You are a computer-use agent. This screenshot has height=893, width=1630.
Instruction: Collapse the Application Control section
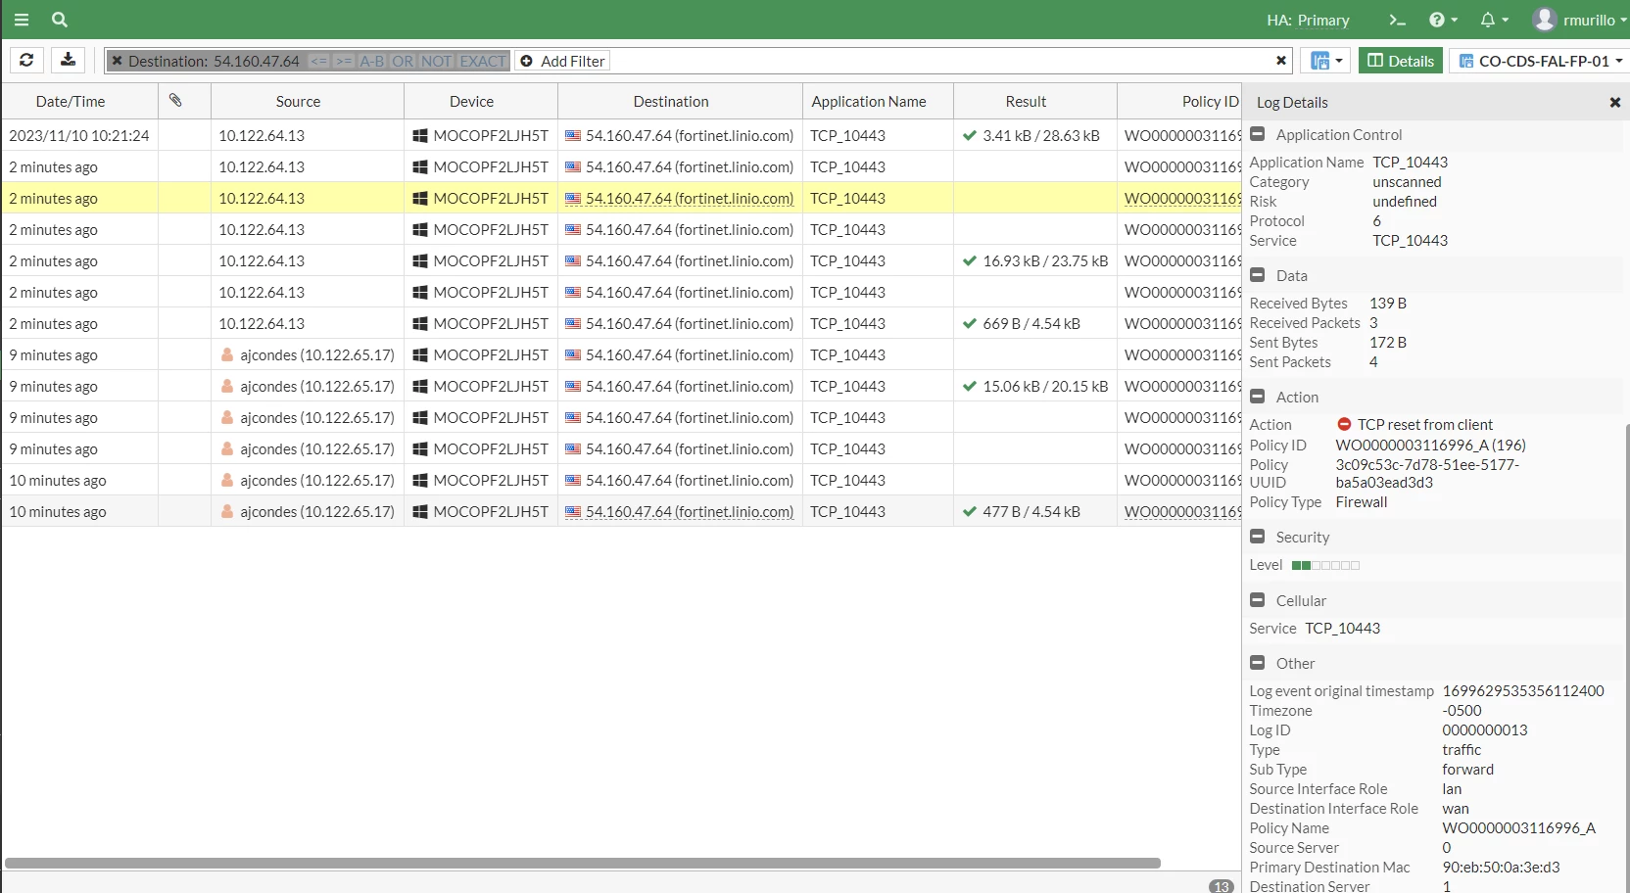tap(1258, 134)
